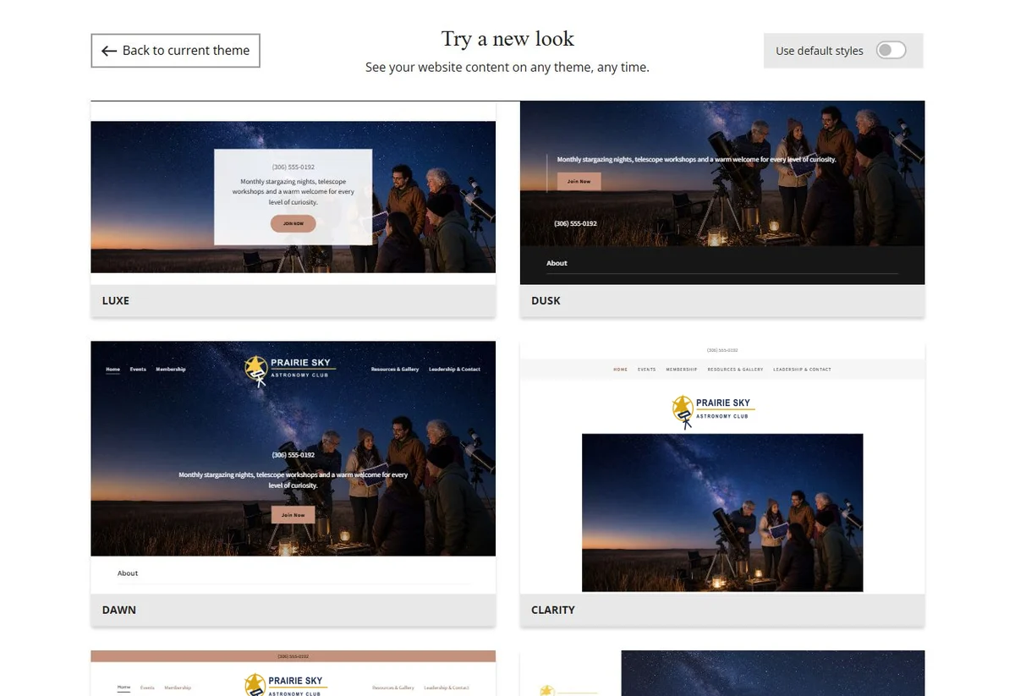Click Events nav item in Clarity preview
This screenshot has width=1015, height=696.
pyautogui.click(x=647, y=370)
